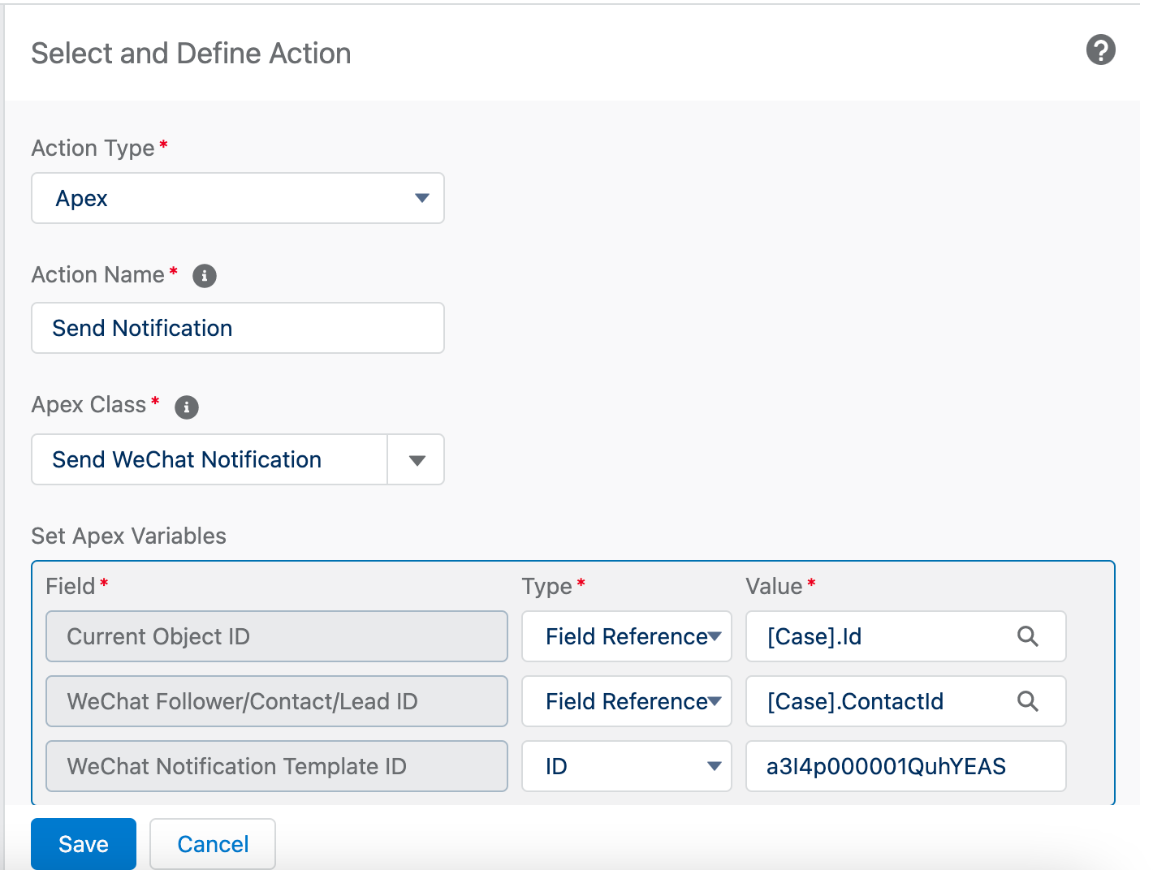Open the Type dropdown for WeChat Follower/Contact/Lead ID

tap(626, 701)
